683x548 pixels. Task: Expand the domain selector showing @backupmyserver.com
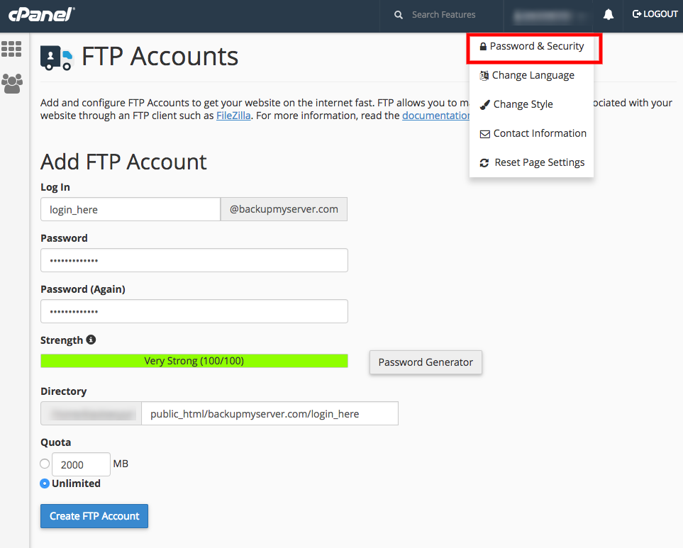tap(284, 208)
